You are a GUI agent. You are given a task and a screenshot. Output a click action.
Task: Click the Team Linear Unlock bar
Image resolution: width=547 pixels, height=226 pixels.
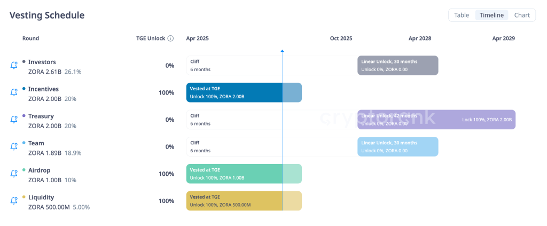pyautogui.click(x=397, y=147)
